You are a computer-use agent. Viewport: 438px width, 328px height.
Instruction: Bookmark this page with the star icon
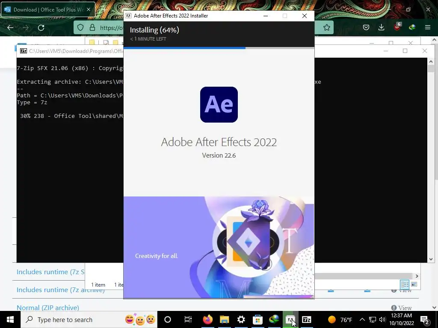326,27
